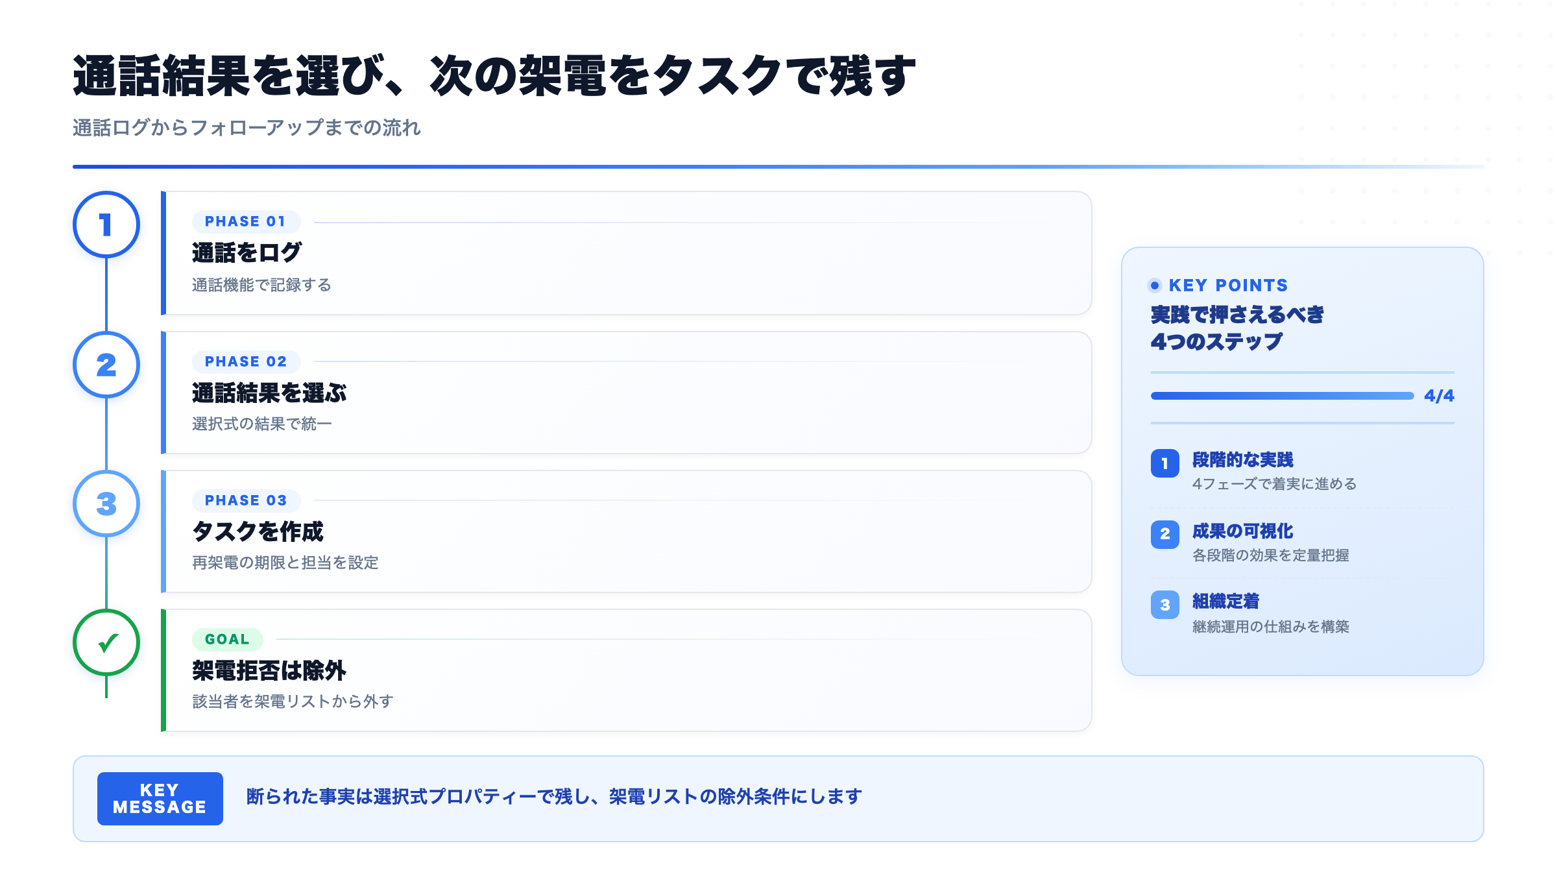The width and height of the screenshot is (1557, 876).
Task: Click the PHASE 02 pill label
Action: click(246, 361)
